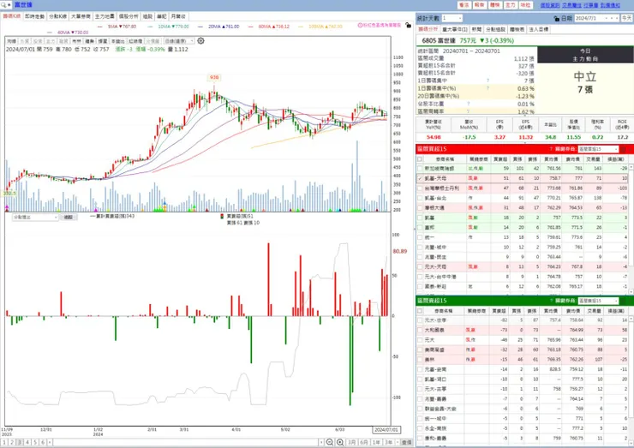Open the title bar search dropdown arrow
The width and height of the screenshot is (634, 448).
pyautogui.click(x=9, y=5)
